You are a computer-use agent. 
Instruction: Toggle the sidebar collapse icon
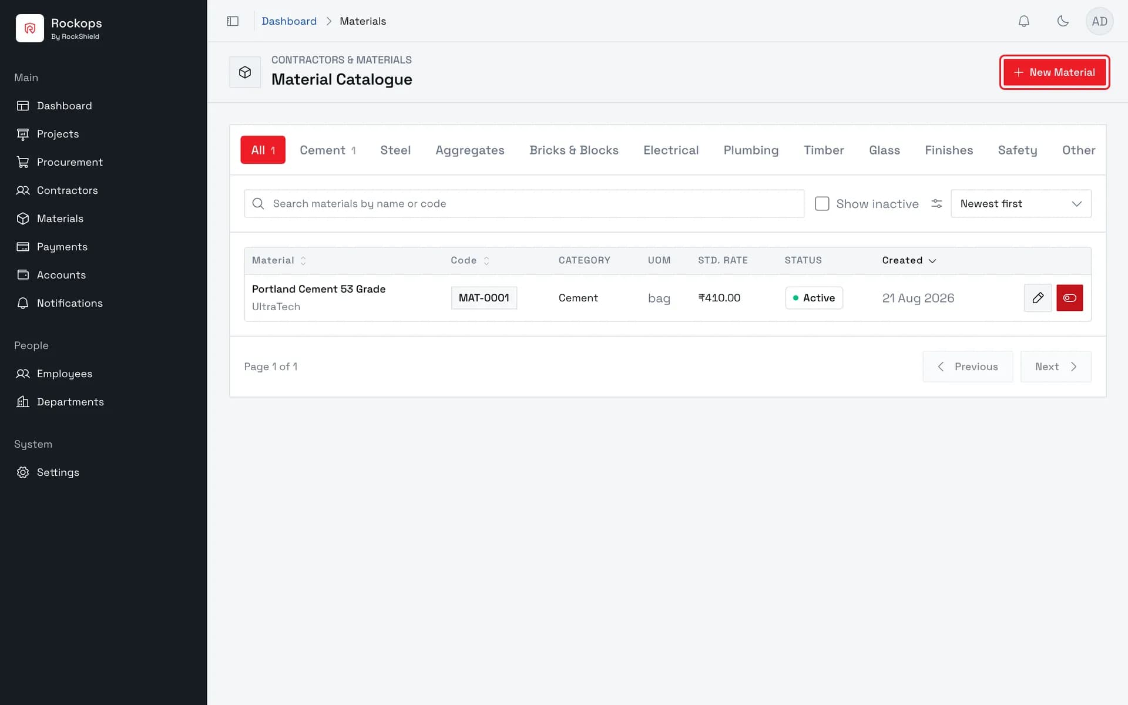(233, 21)
